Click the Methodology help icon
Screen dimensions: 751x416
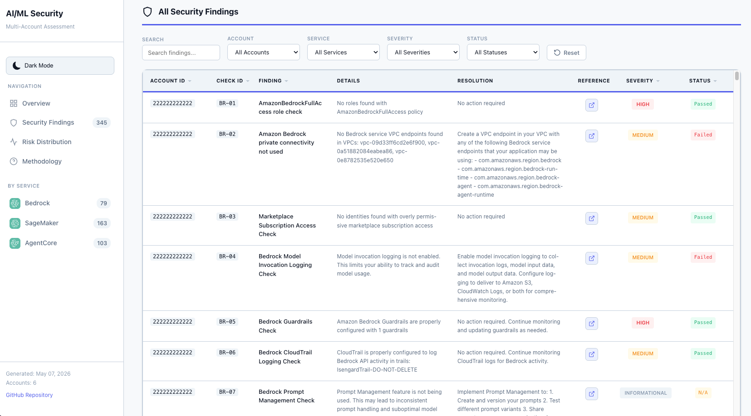(x=14, y=161)
